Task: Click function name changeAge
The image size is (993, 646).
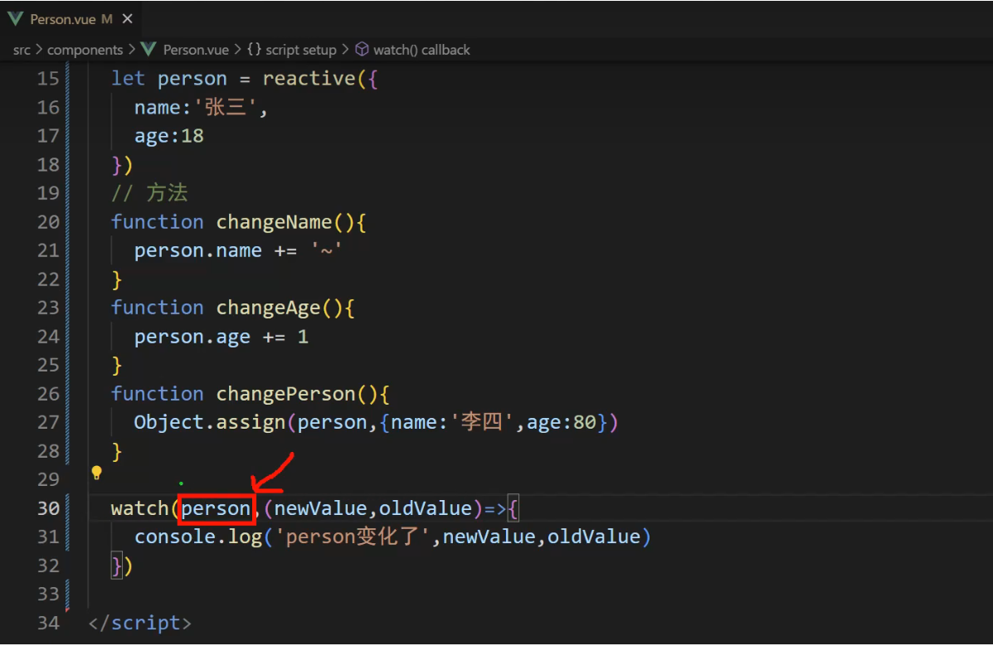Action: 269,308
